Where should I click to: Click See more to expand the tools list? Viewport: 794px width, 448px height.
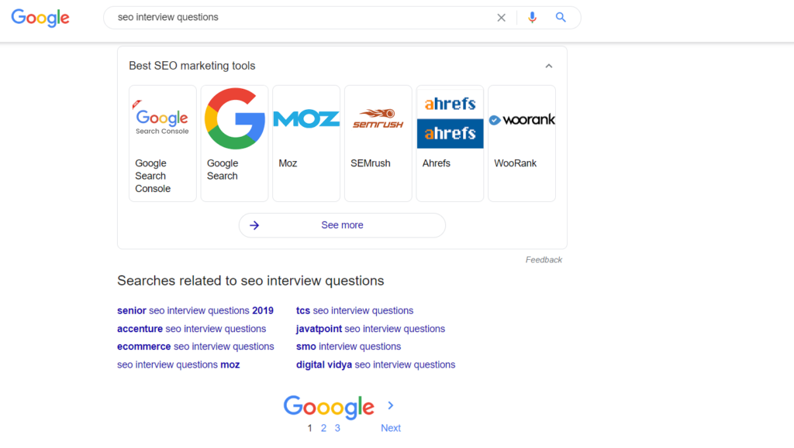(342, 225)
